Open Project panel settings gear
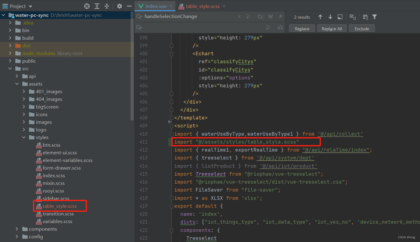 pyautogui.click(x=120, y=6)
